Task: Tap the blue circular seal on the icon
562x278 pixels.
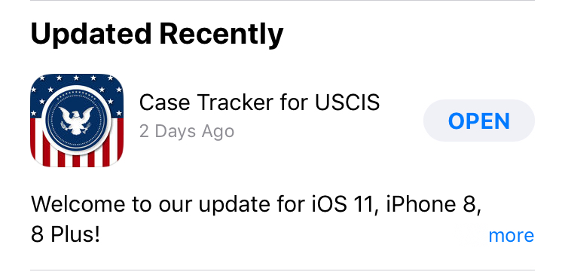Action: 77,121
